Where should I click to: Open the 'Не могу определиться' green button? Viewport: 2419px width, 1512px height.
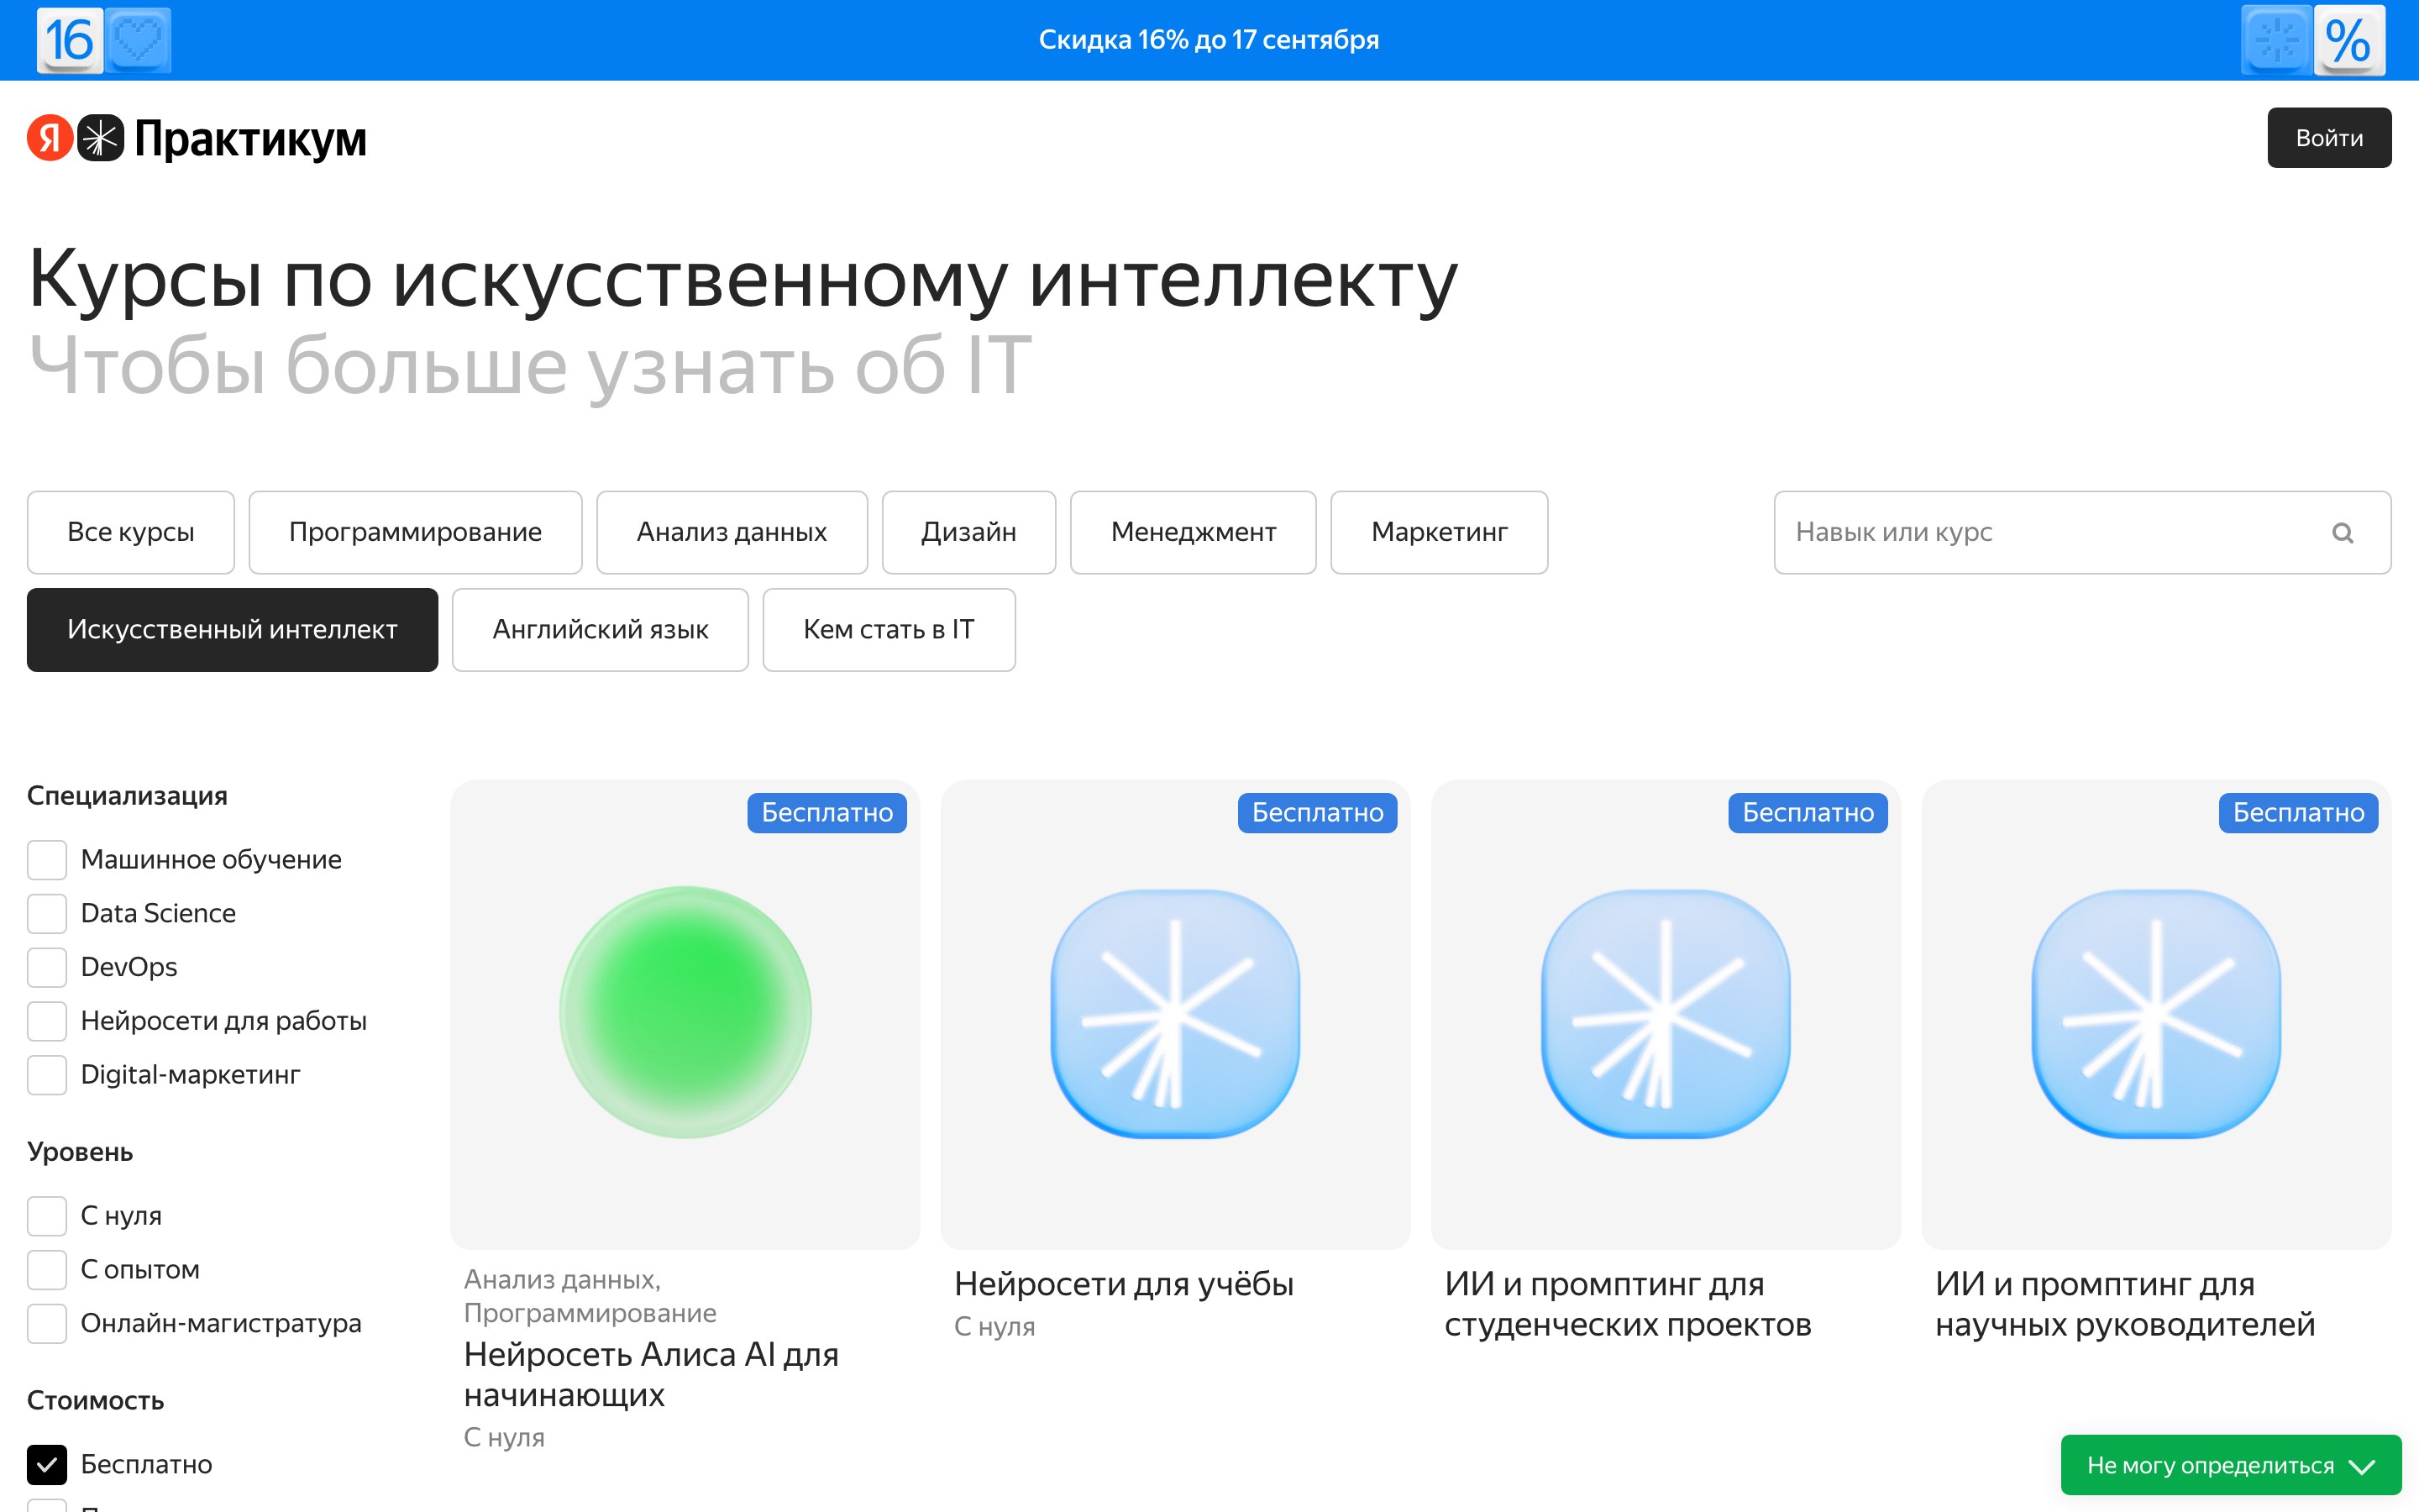pos(2231,1466)
